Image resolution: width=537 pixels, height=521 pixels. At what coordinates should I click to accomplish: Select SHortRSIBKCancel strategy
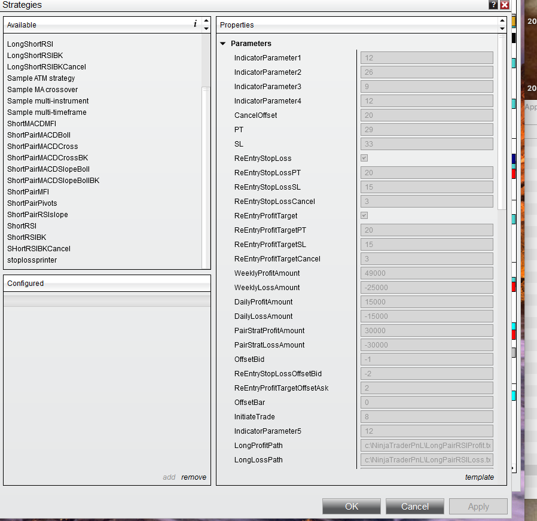[x=39, y=248]
